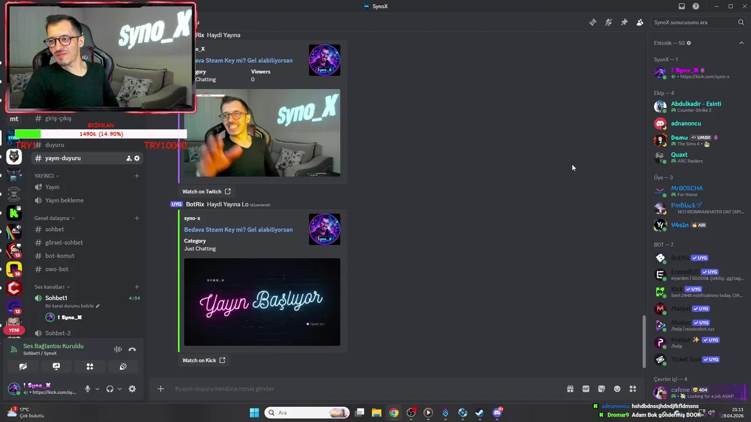Create invite icon on yayın-duyuru
This screenshot has height=422, width=751.
pos(128,158)
